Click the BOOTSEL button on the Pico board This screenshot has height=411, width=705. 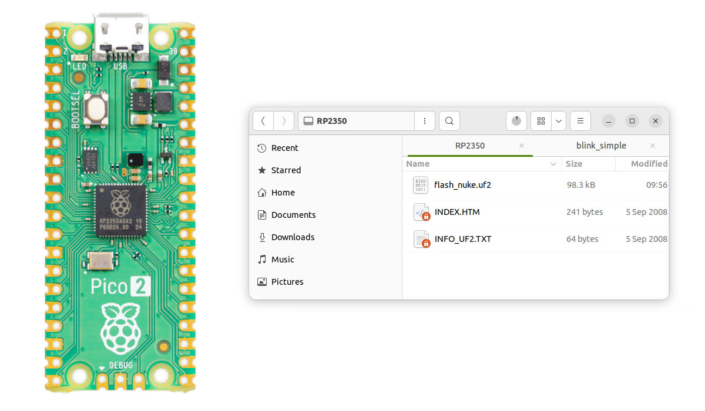tap(95, 109)
